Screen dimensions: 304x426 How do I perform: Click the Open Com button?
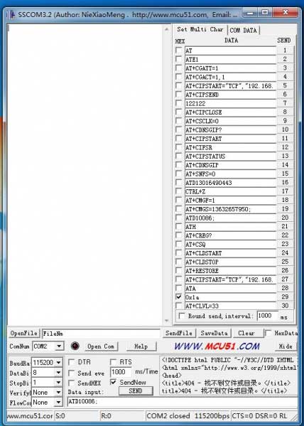point(100,346)
